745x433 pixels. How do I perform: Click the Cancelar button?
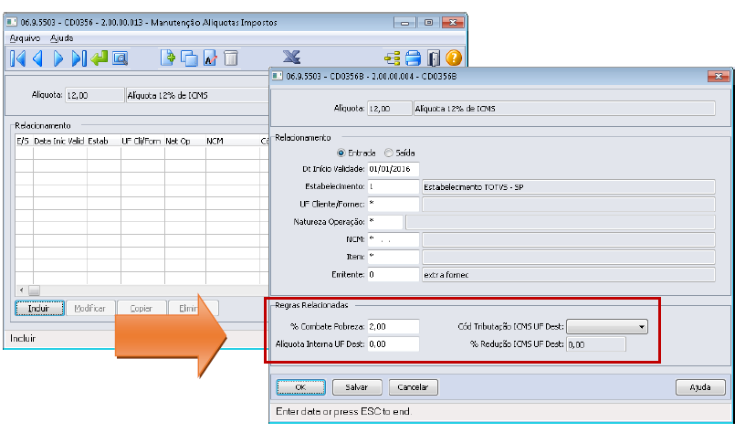(413, 387)
